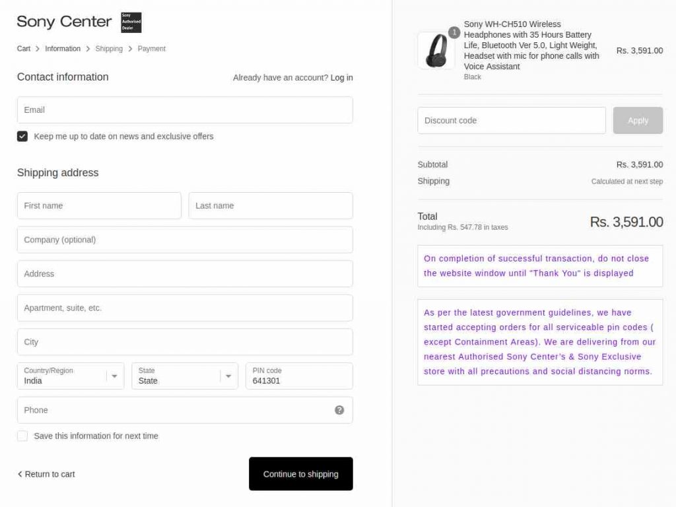Click the Apply discount button
Viewport: 676px width, 507px height.
638,120
